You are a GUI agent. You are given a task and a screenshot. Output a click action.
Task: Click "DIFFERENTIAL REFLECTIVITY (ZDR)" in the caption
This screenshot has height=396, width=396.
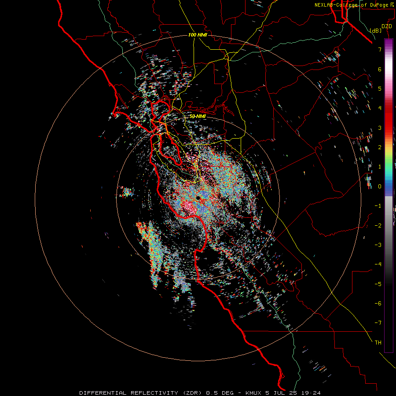click(x=141, y=393)
